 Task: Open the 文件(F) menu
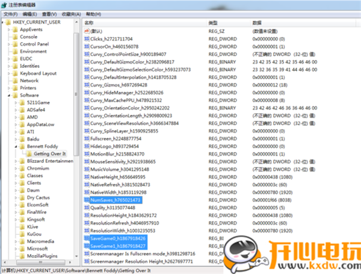pos(10,14)
